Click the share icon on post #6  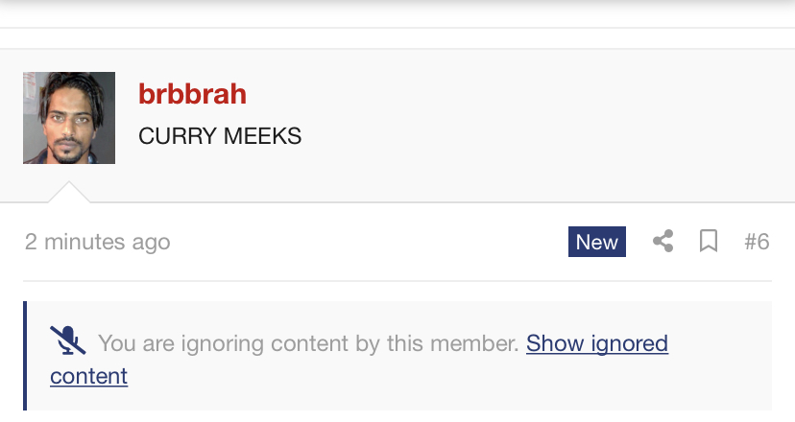pos(662,242)
